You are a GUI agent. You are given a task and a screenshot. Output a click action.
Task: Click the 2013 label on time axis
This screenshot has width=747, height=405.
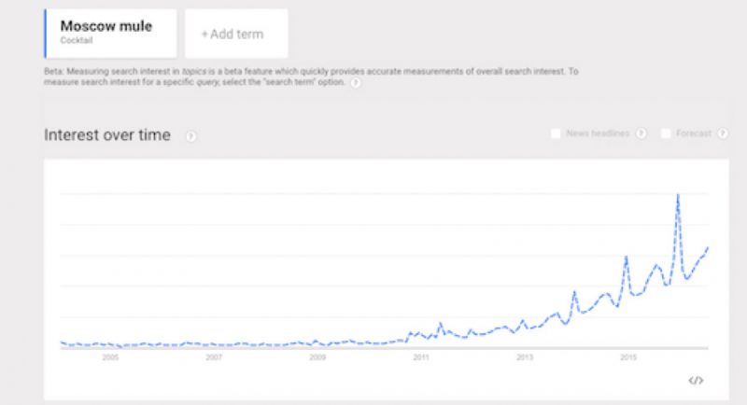point(525,357)
